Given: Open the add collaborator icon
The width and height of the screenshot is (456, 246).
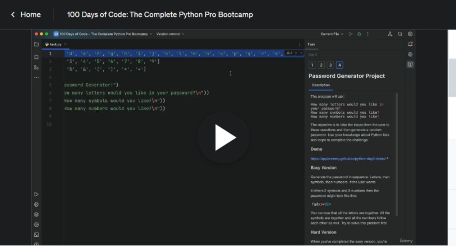Looking at the screenshot, I should 390,34.
